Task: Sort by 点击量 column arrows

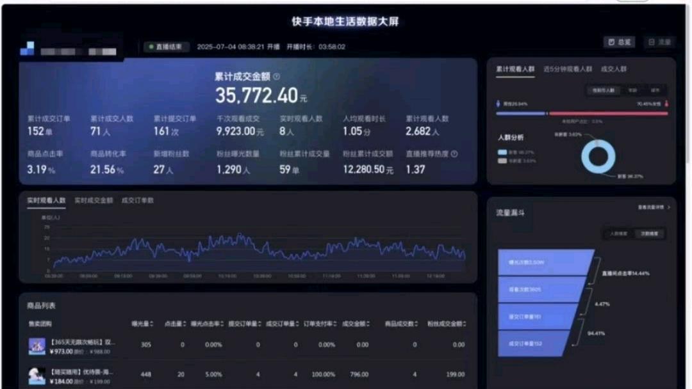Action: point(184,324)
